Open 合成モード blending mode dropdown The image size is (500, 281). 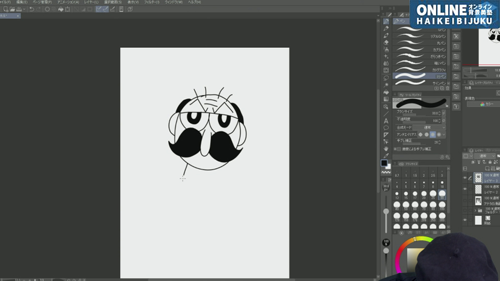tap(429, 127)
